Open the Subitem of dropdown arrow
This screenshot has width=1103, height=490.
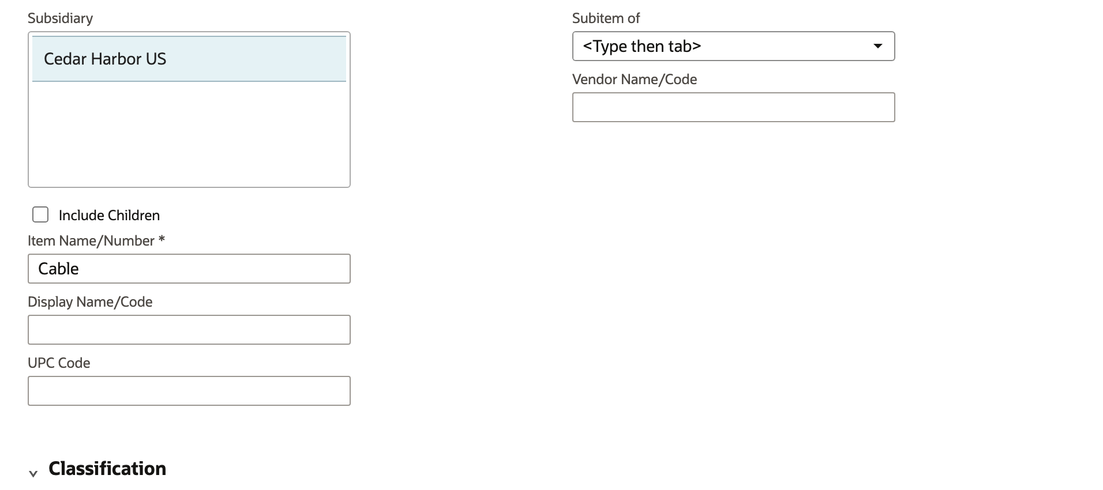(878, 46)
